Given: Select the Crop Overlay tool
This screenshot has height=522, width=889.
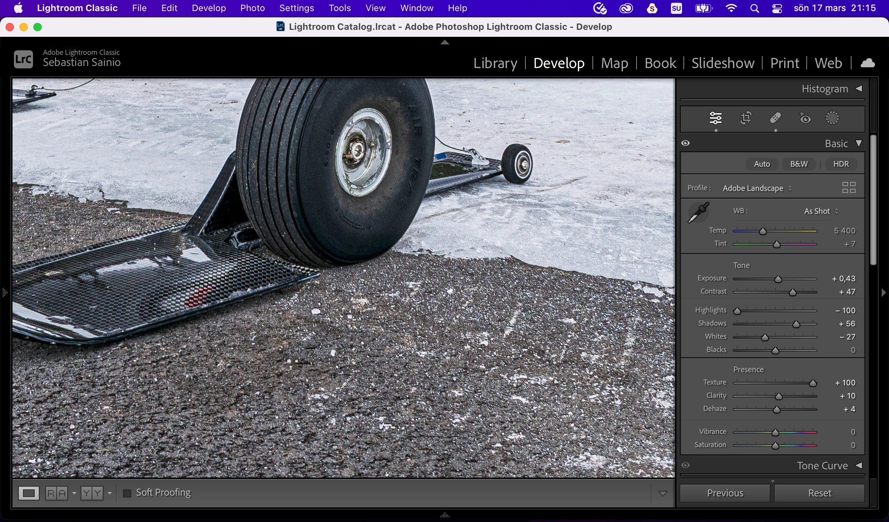Looking at the screenshot, I should (746, 118).
